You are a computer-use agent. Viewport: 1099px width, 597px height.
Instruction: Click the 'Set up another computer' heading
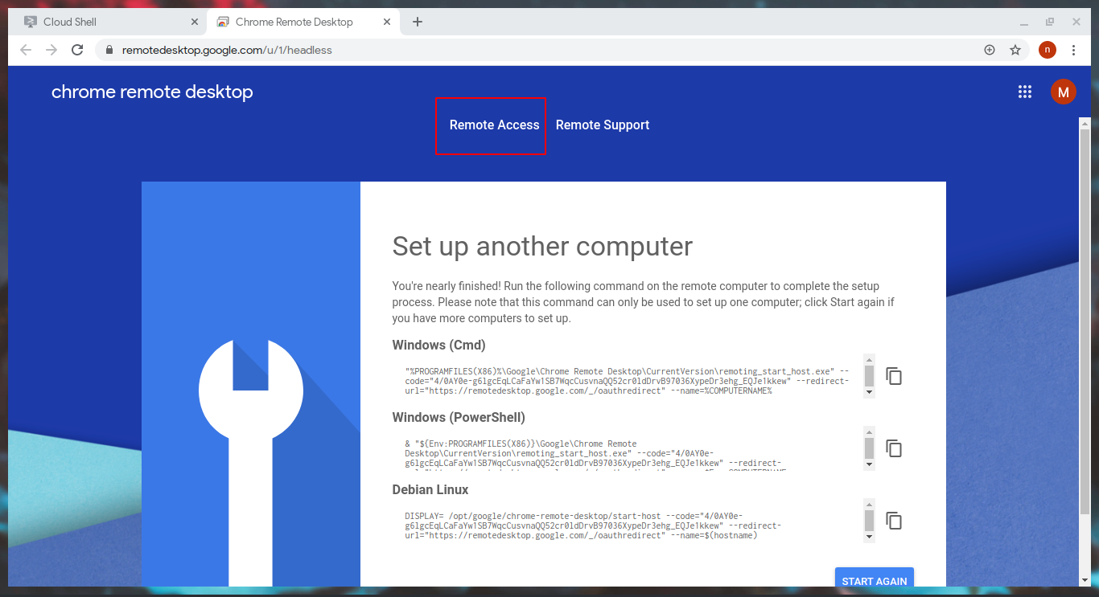(x=542, y=246)
